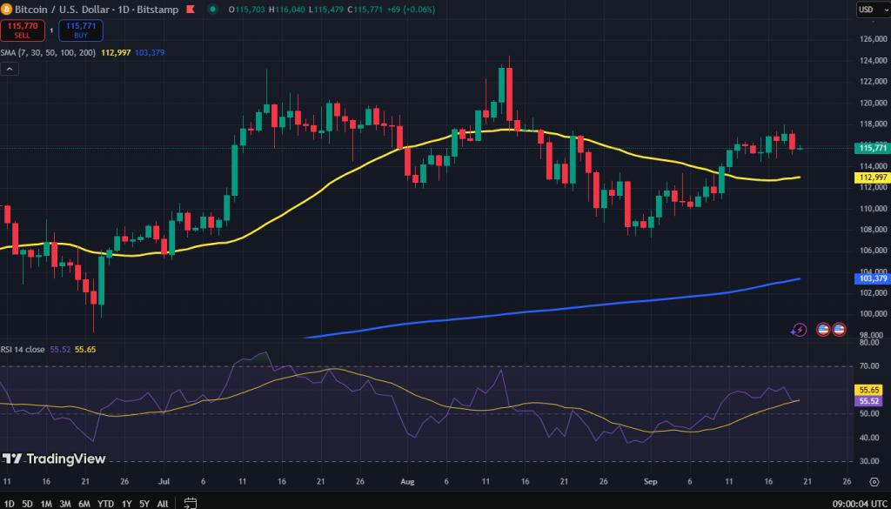Click the blue 103,379 price swatch label
891x509 pixels.
pyautogui.click(x=870, y=279)
